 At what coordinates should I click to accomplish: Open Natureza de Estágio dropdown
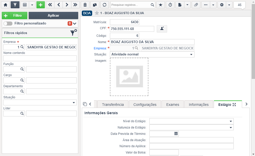click(x=191, y=128)
